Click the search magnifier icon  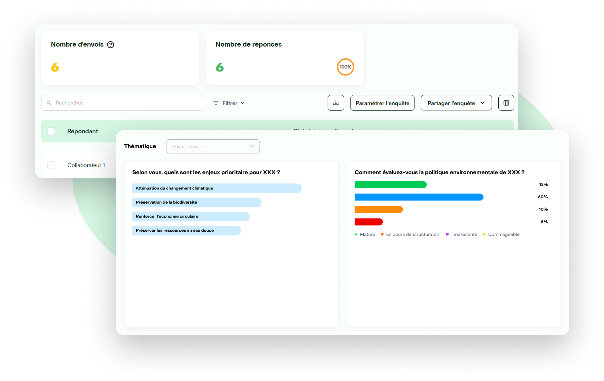point(49,103)
